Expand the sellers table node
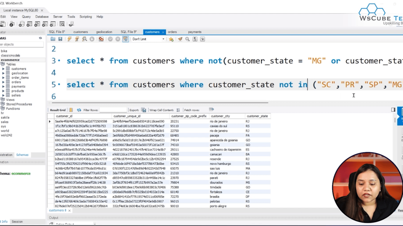 [x=4, y=95]
